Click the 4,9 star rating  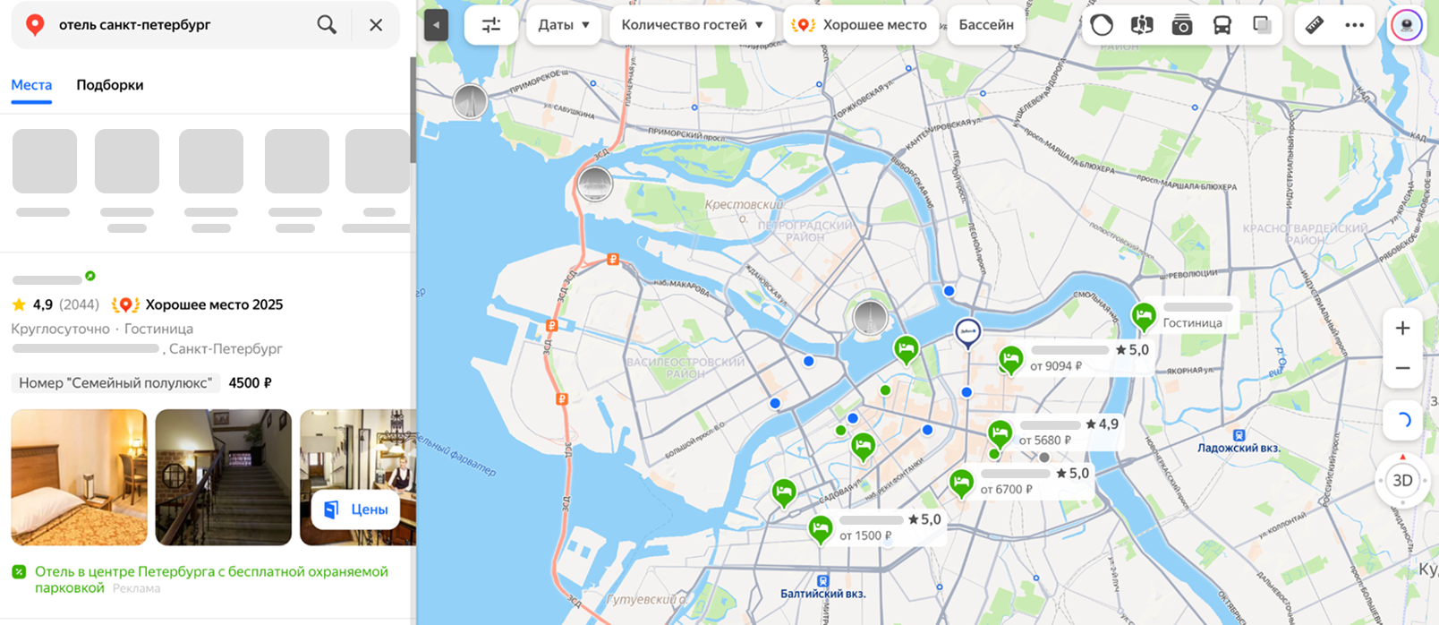tap(32, 304)
